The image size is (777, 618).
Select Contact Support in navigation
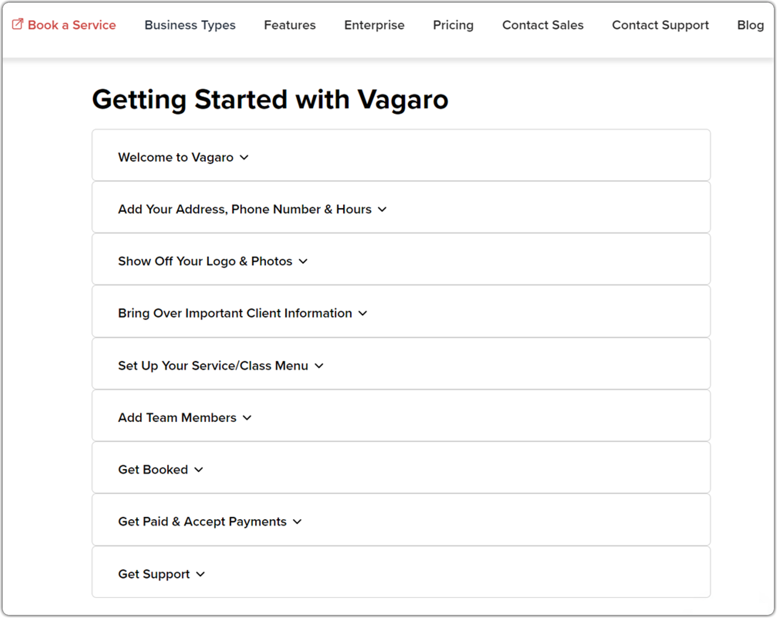(x=660, y=25)
